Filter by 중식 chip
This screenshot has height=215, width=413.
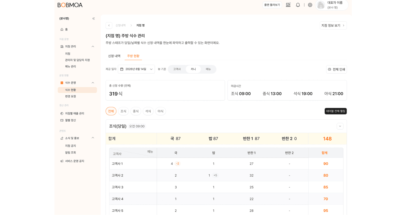coord(136,111)
